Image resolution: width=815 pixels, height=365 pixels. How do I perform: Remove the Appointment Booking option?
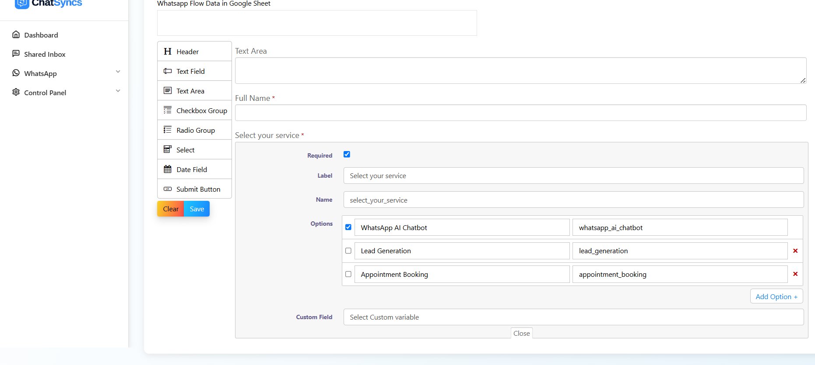[795, 274]
